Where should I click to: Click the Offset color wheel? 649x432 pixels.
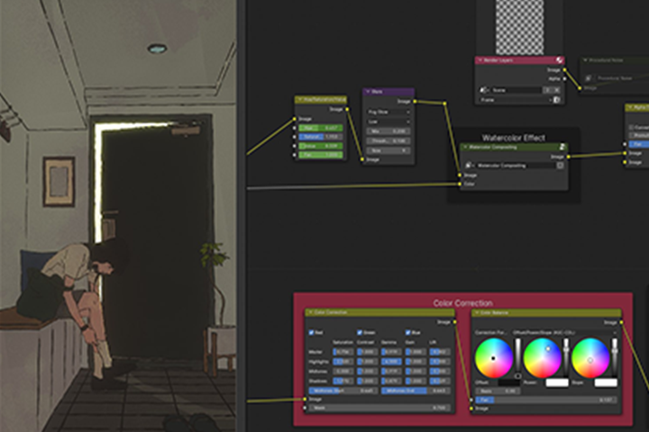click(494, 358)
